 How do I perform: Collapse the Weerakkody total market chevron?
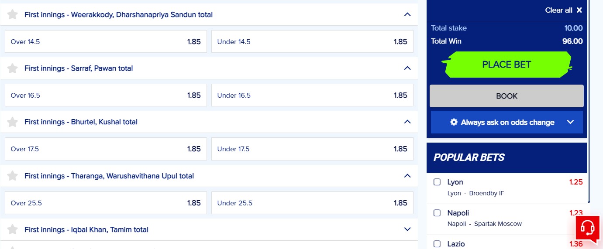coord(407,14)
